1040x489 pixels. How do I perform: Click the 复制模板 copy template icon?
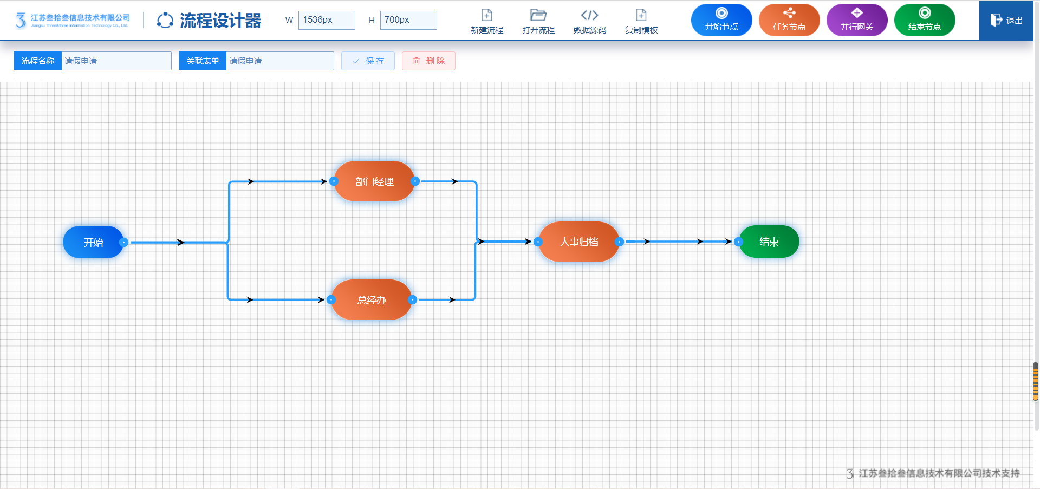point(641,15)
